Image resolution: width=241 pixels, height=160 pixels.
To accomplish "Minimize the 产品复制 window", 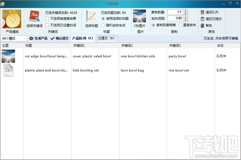I will [x=223, y=4].
